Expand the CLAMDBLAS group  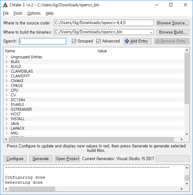(7, 71)
